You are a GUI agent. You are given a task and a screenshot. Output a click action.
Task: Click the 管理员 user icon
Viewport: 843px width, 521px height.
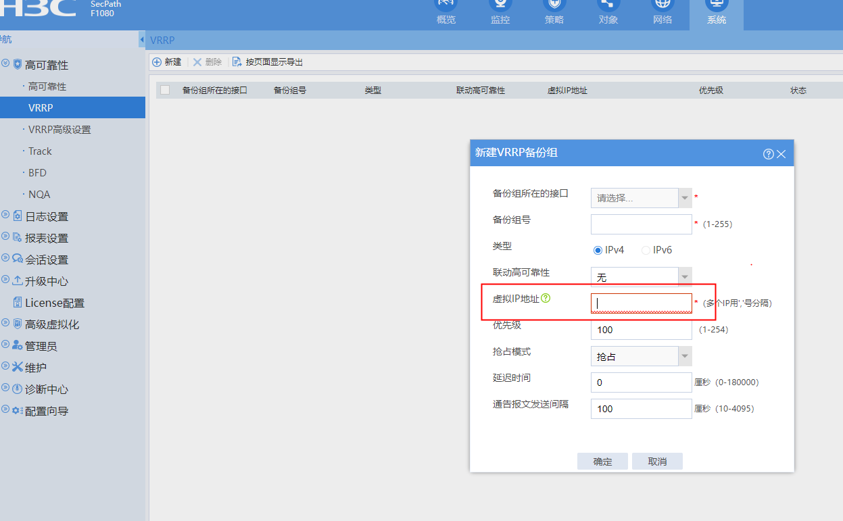point(18,346)
